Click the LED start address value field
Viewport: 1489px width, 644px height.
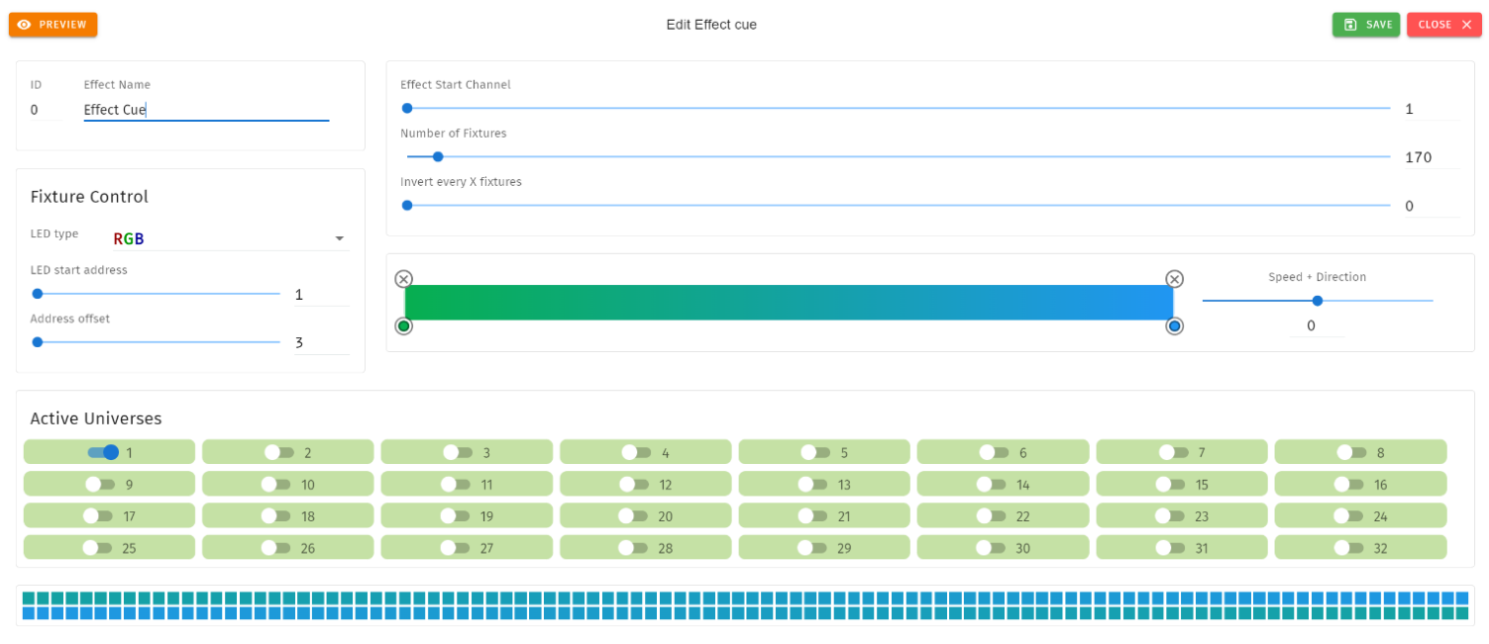tap(322, 295)
